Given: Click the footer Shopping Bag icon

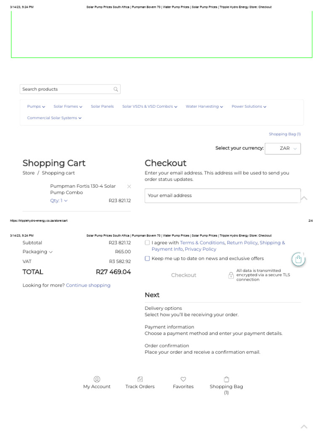Looking at the screenshot, I should (226, 379).
